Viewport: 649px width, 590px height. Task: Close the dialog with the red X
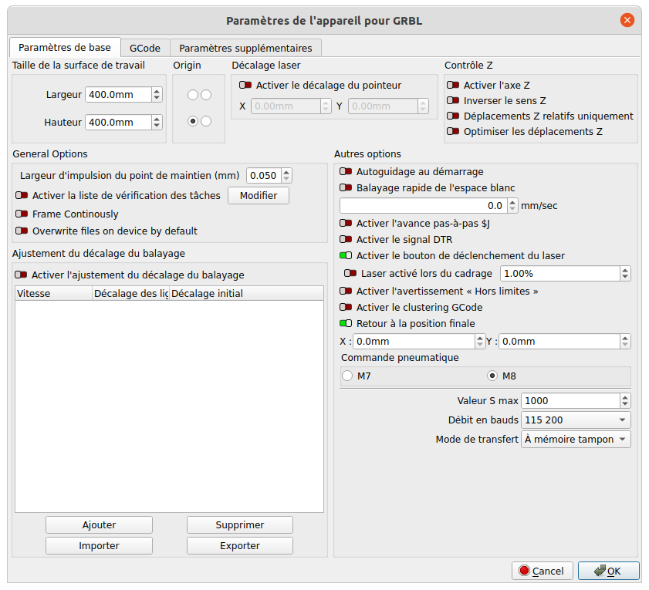click(x=627, y=20)
